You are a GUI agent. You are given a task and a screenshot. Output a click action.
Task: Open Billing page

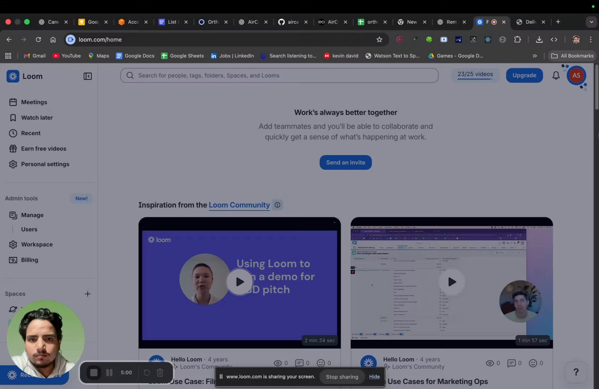(x=29, y=259)
